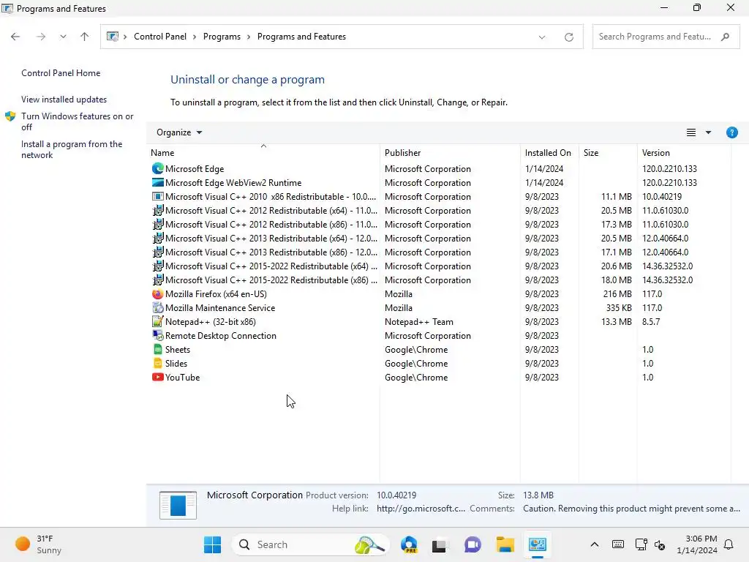Go up one level with up arrow
Viewport: 749px width, 562px height.
click(85, 37)
